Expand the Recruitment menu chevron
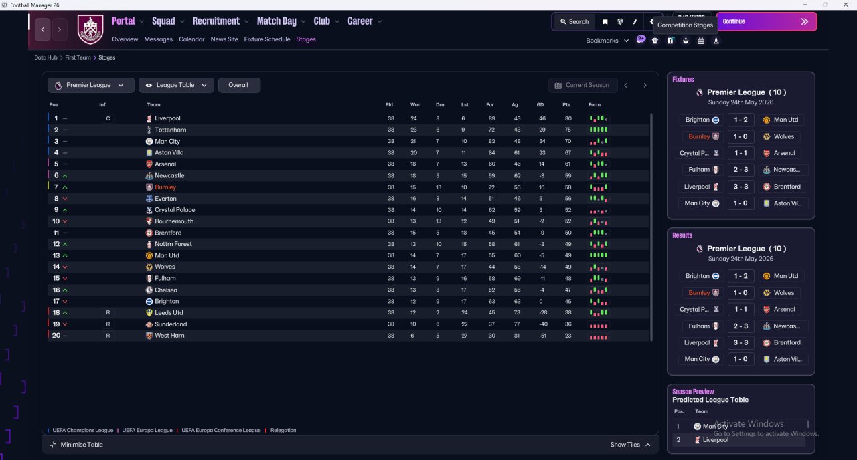Image resolution: width=857 pixels, height=460 pixels. 246,21
